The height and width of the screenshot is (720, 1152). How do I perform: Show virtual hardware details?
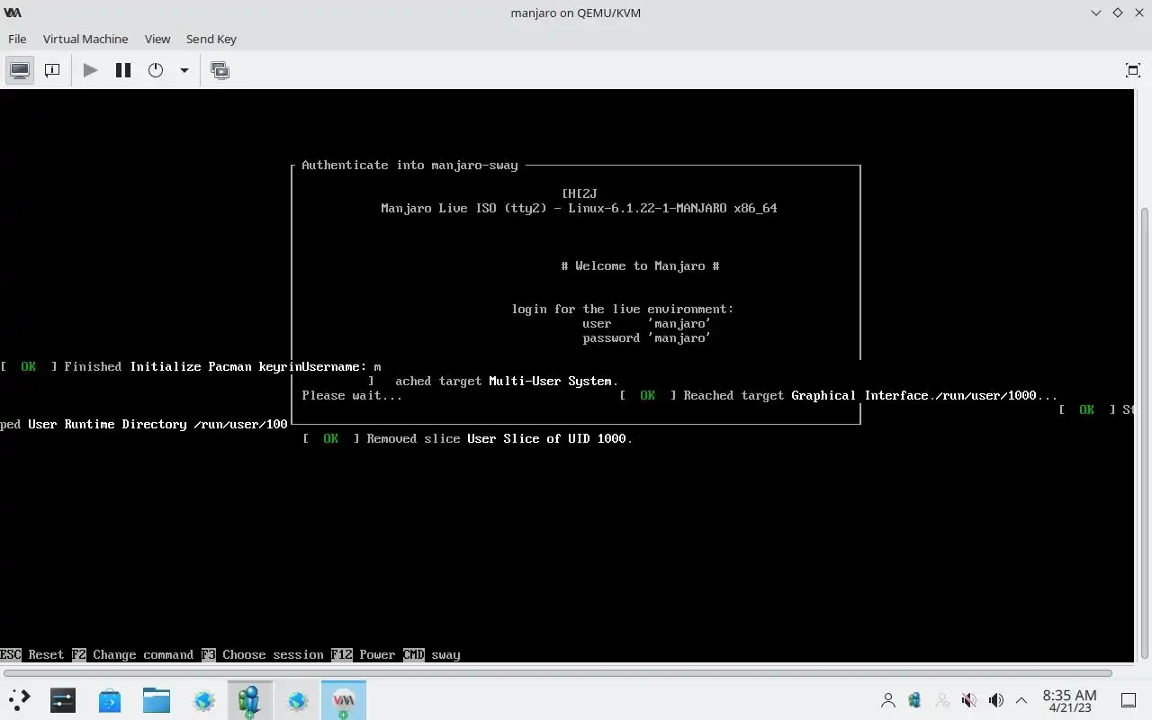(x=52, y=70)
